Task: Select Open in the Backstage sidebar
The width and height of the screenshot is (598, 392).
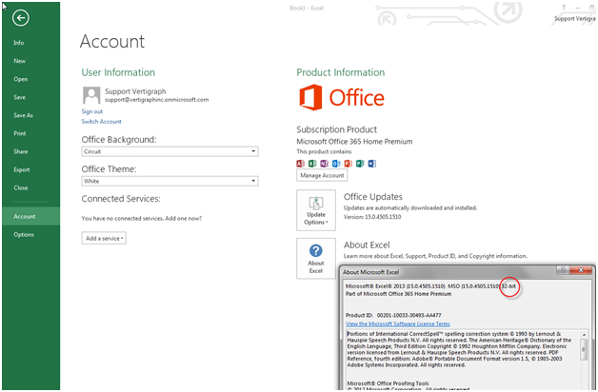Action: pyautogui.click(x=21, y=79)
